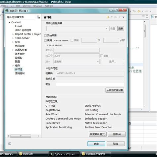Image resolution: width=157 pixels, height=157 pixels.
Task: Click the 刷新 button
Action: 121,29
